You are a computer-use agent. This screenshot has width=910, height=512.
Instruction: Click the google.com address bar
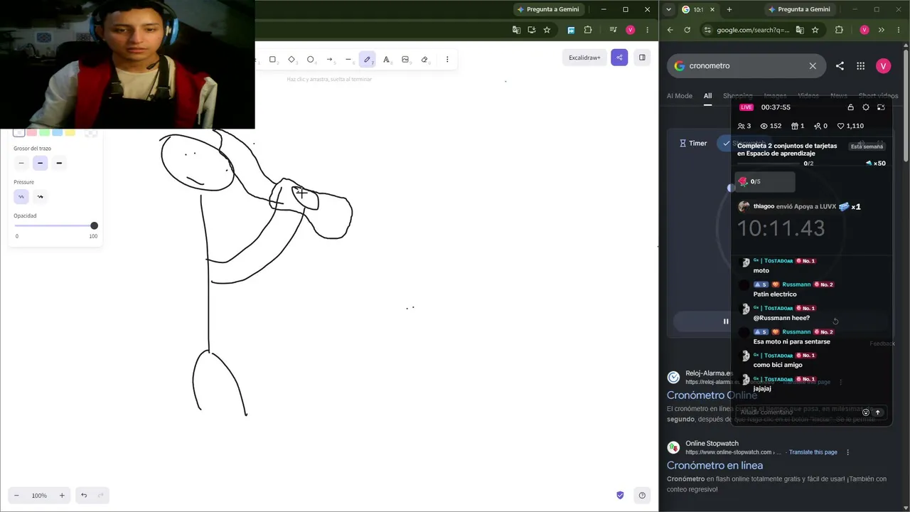point(752,30)
